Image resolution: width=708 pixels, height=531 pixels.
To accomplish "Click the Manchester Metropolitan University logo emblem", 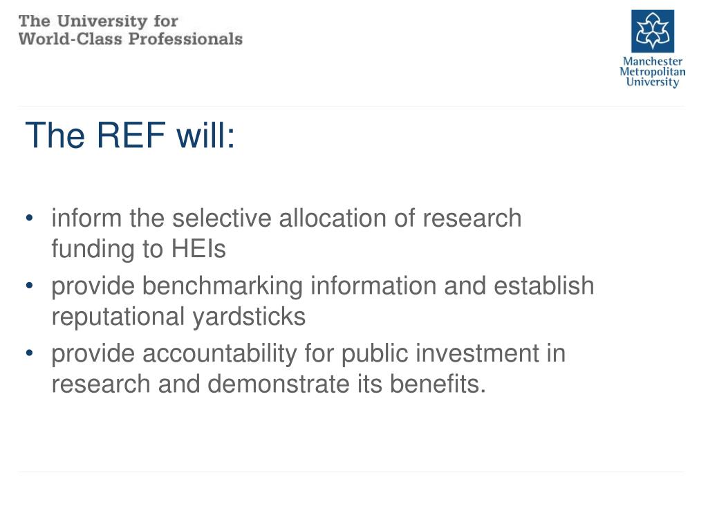I will (x=653, y=31).
